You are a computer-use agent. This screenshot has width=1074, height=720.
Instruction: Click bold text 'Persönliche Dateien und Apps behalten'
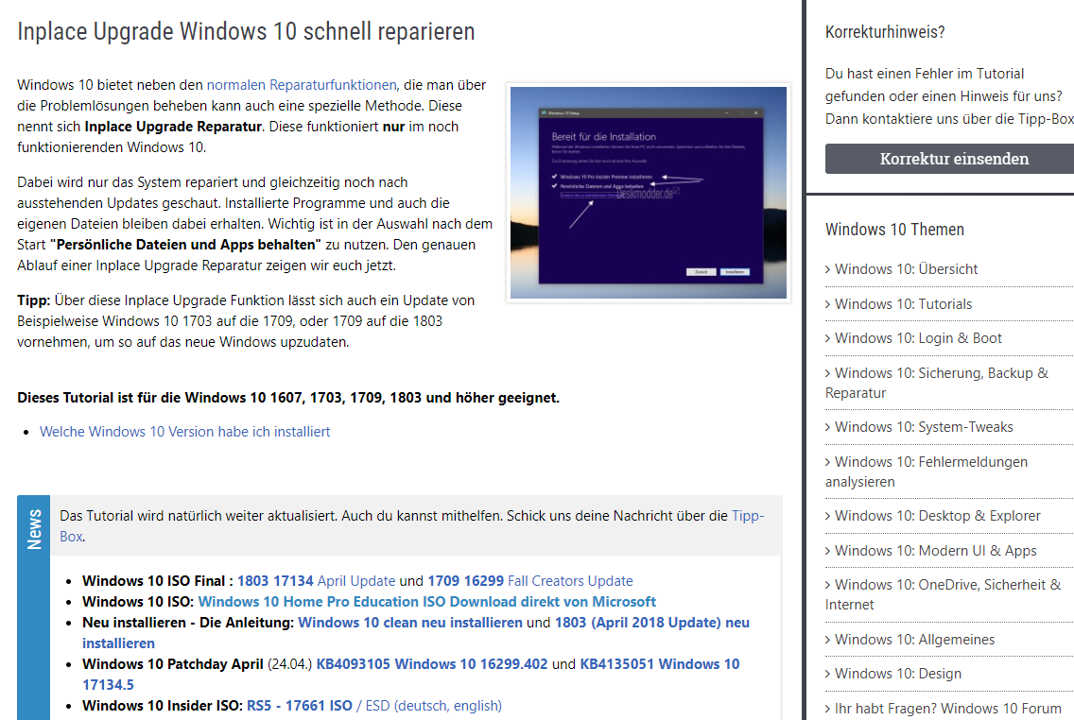185,245
